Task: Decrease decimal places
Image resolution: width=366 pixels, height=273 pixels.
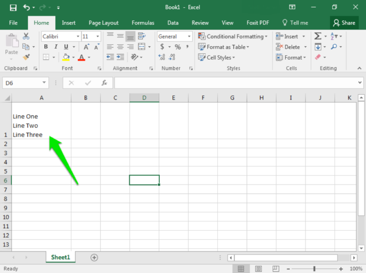Action: [172, 57]
